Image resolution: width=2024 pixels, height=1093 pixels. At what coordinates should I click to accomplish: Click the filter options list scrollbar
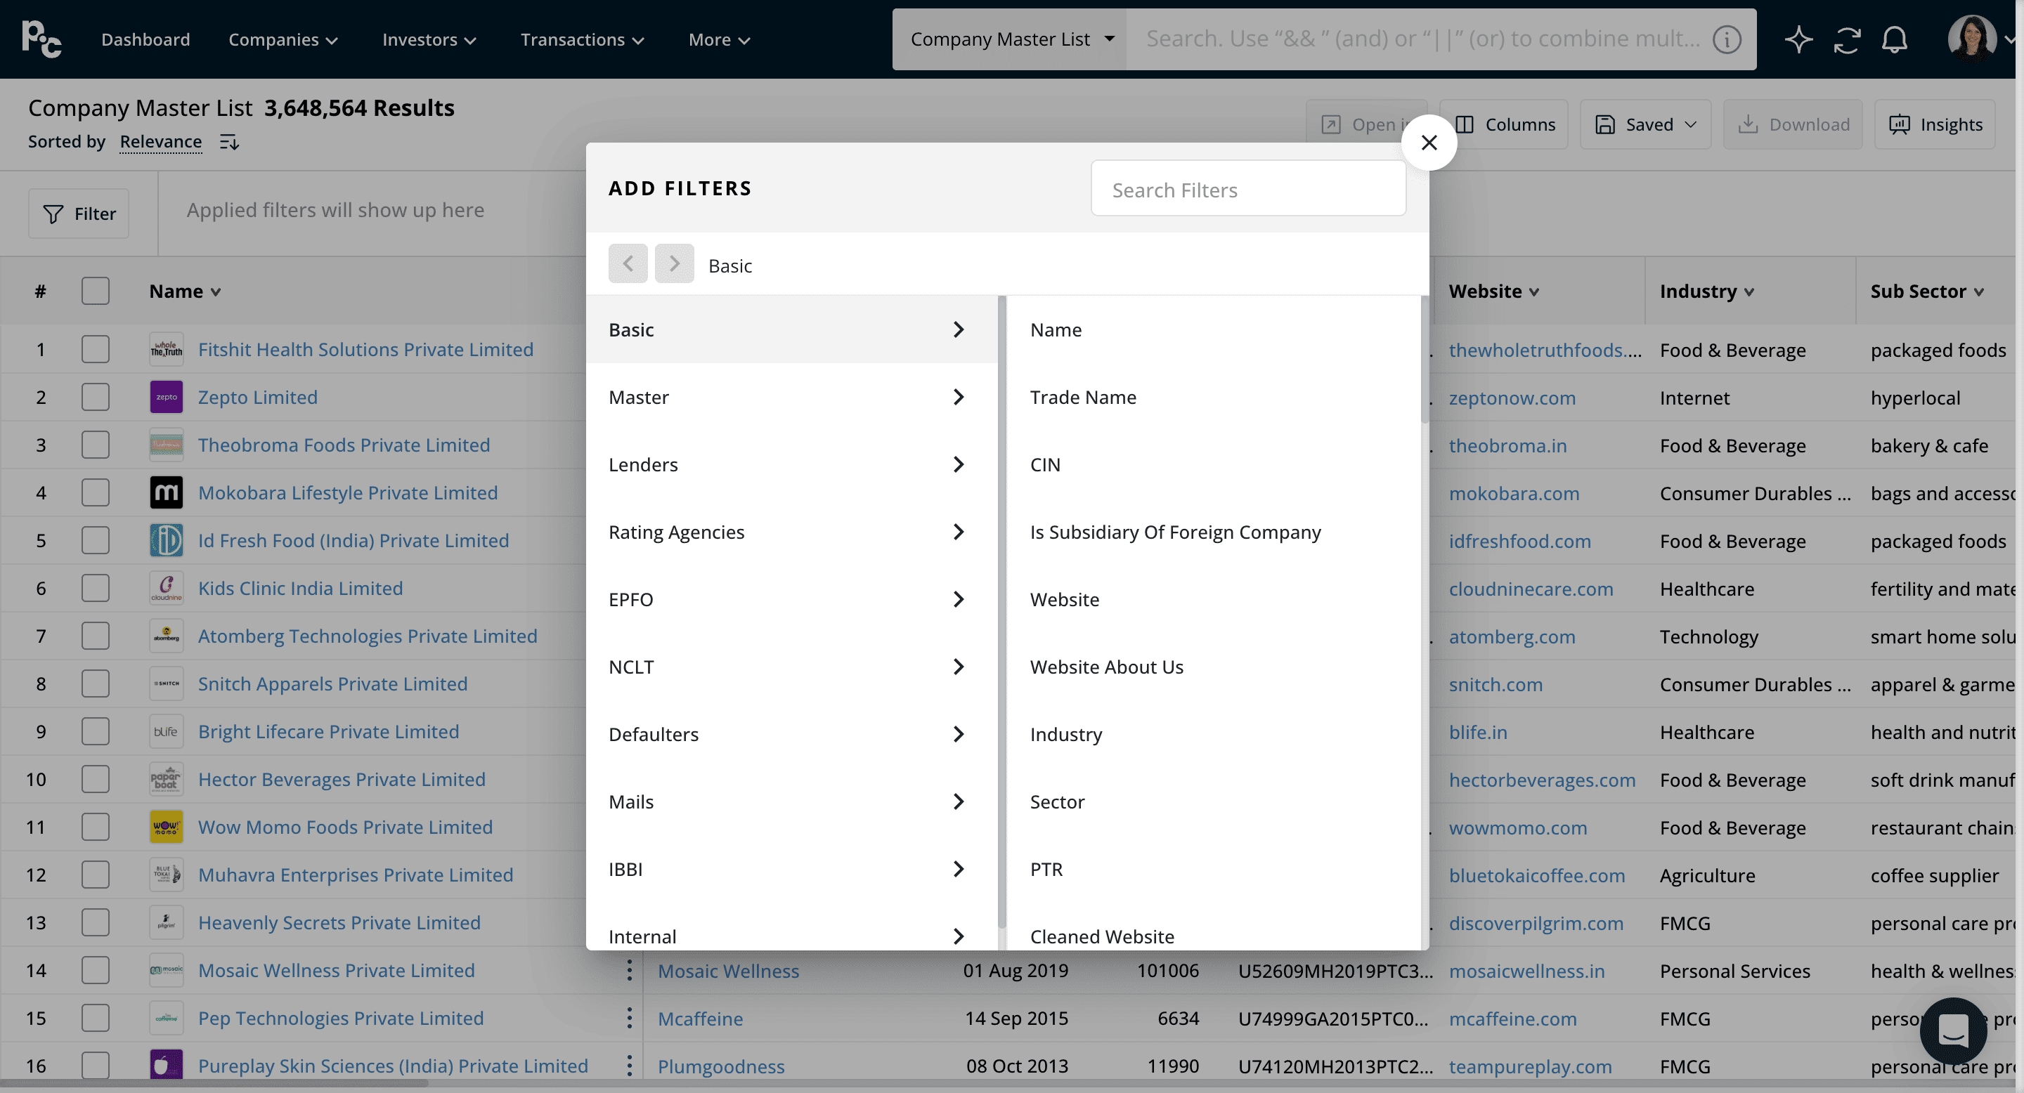1425,360
